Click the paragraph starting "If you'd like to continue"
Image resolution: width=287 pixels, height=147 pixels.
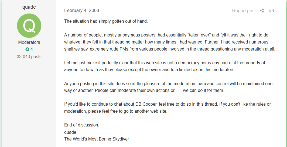click(x=168, y=108)
